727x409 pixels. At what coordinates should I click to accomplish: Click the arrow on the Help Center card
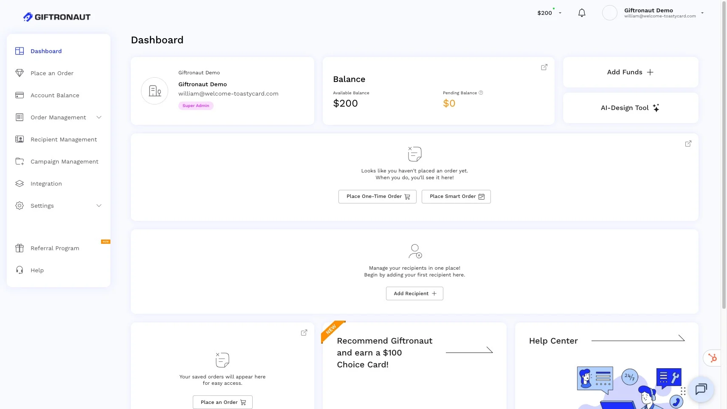click(x=638, y=338)
